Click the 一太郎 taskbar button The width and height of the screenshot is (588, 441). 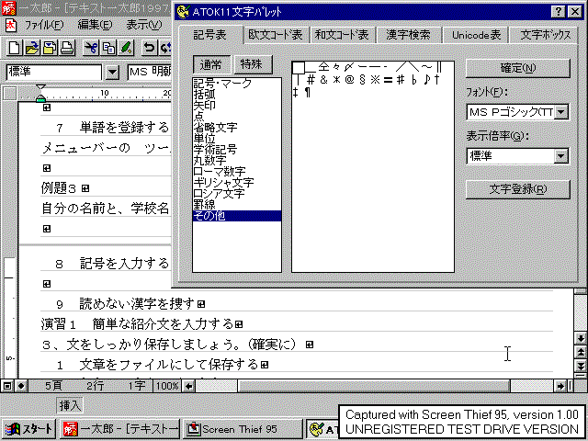point(119,429)
